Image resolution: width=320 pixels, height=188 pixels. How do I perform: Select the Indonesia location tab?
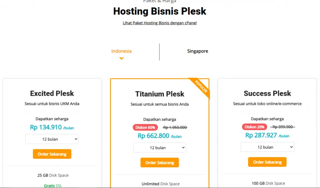tap(121, 51)
